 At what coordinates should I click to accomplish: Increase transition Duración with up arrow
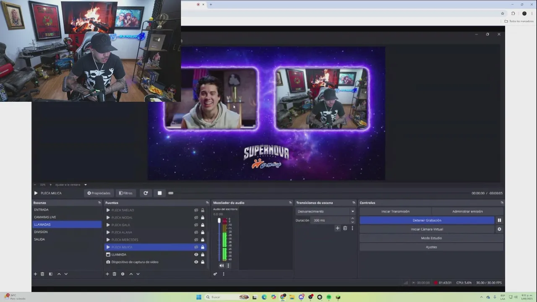click(352, 218)
